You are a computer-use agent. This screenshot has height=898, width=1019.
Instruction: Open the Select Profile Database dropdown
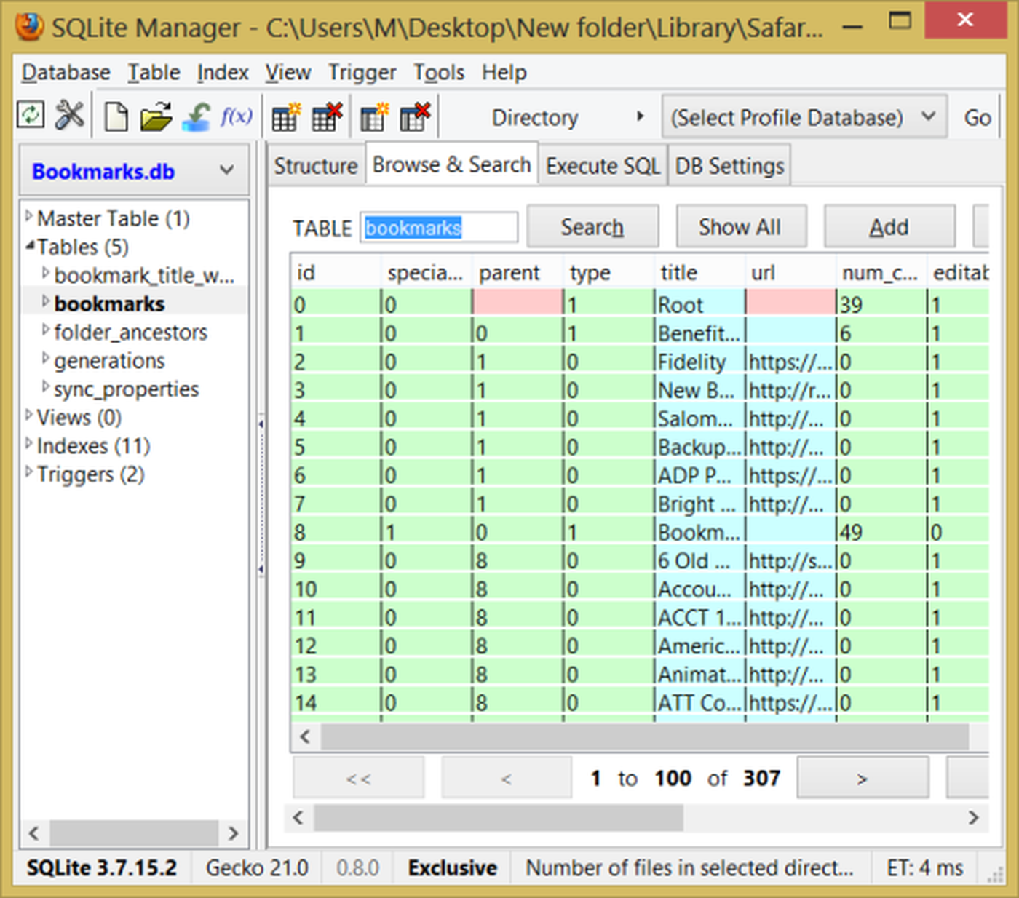(x=804, y=117)
